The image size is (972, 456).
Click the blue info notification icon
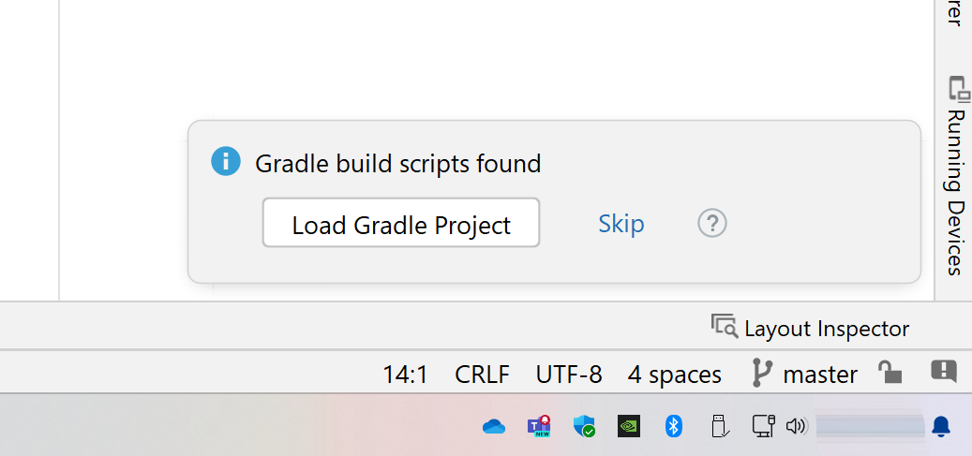(226, 162)
